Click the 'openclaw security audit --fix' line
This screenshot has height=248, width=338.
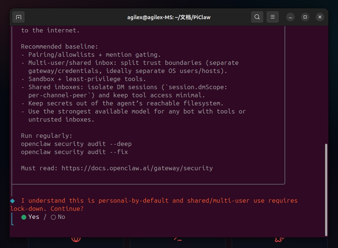coord(75,152)
